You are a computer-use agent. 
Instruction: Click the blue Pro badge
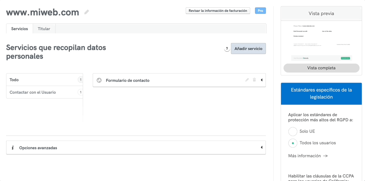coord(260,11)
